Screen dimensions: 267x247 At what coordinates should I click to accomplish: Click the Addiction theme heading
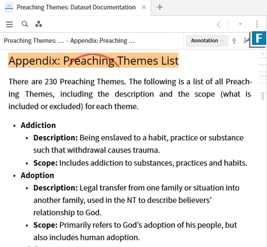click(x=38, y=125)
